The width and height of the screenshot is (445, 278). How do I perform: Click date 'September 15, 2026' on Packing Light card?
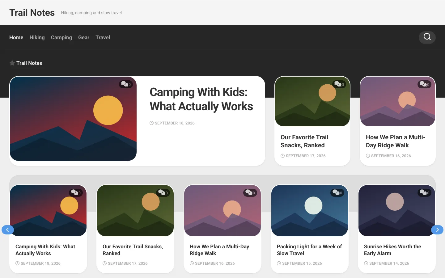(302, 263)
